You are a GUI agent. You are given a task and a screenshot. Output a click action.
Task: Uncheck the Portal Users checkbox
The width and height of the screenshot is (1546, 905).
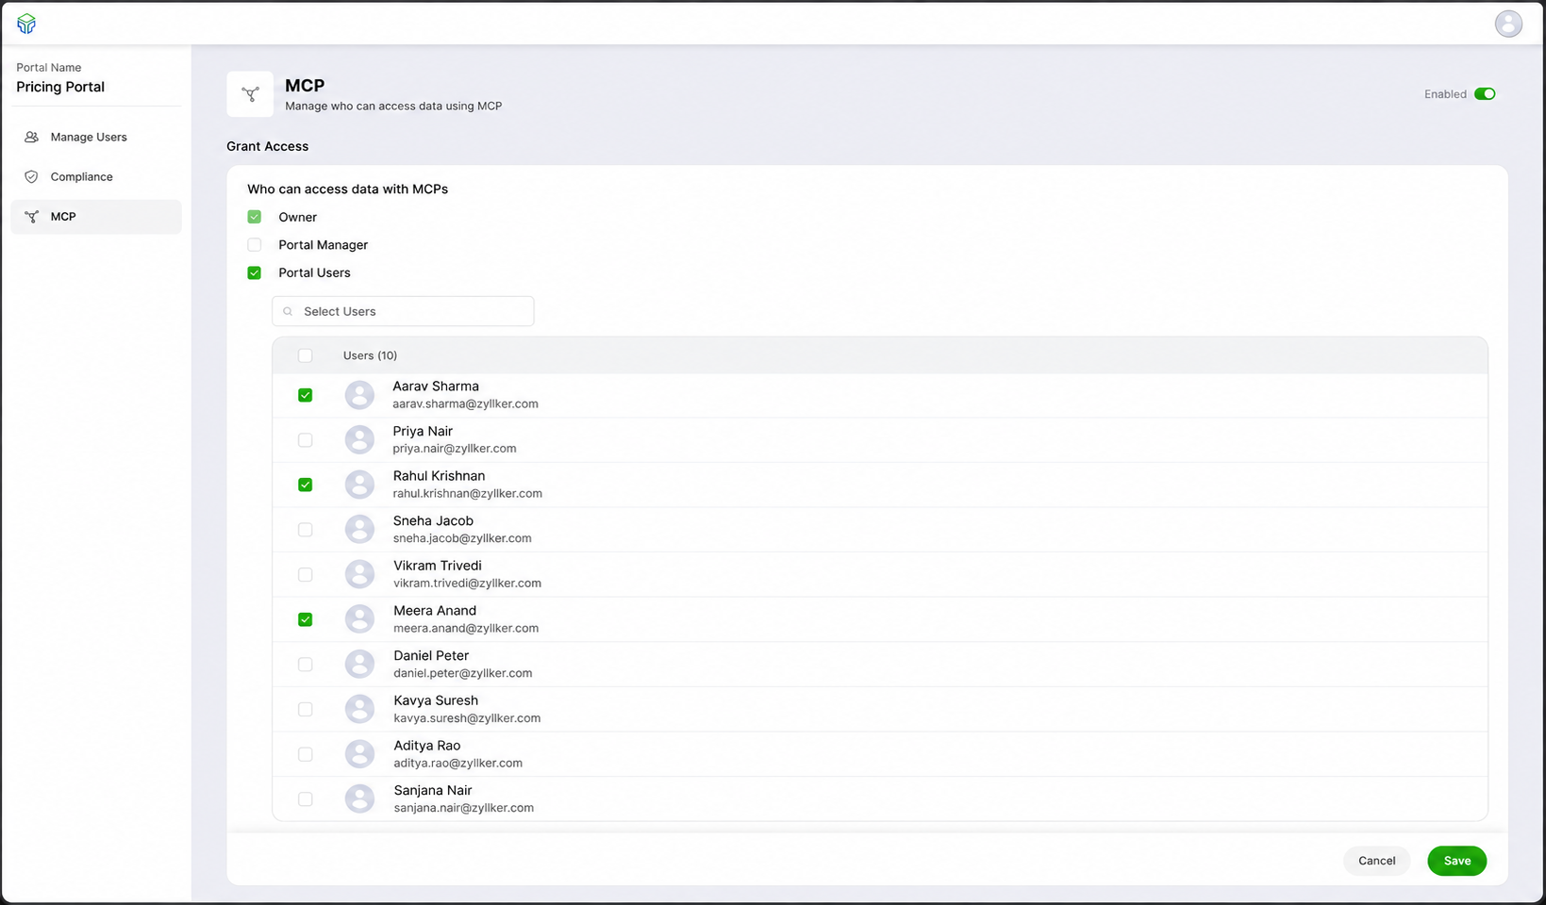[x=254, y=272]
